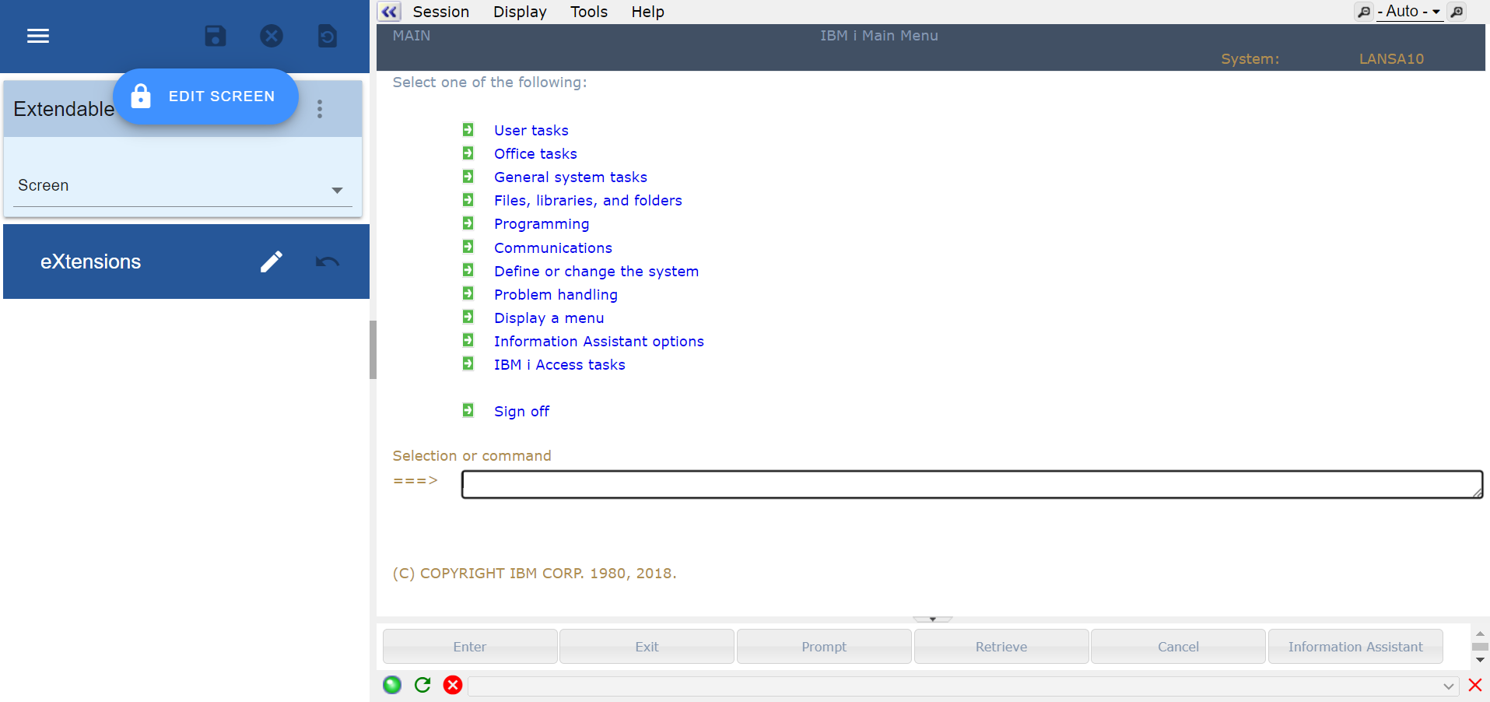
Task: Click the eXtensions pencil edit icon
Action: pos(272,261)
